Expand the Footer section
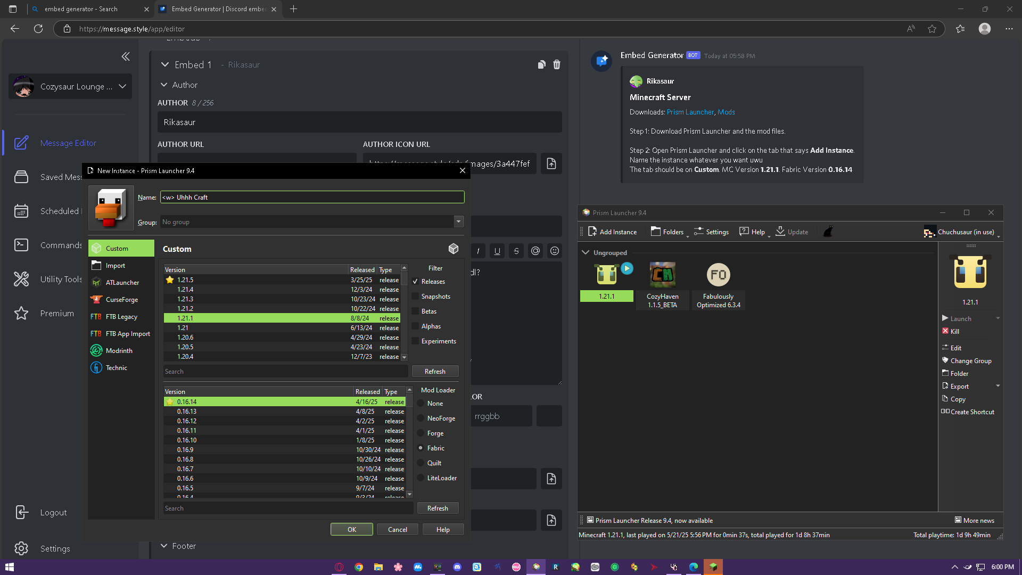1022x575 pixels. (164, 546)
